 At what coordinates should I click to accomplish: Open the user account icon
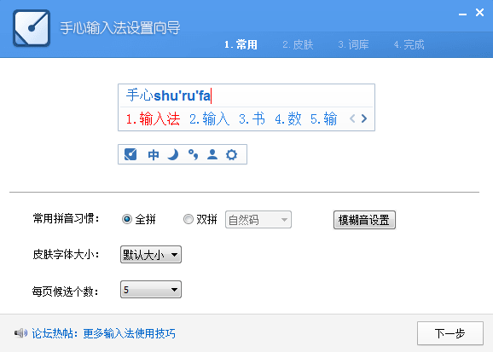212,154
